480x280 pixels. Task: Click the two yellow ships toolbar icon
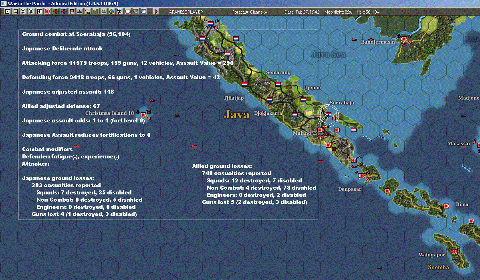tap(88, 12)
